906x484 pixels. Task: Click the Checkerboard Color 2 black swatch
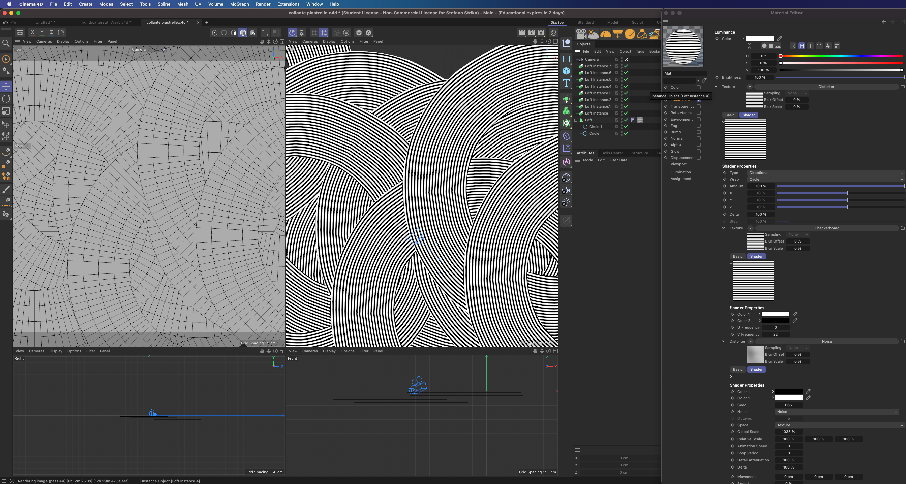coord(775,321)
